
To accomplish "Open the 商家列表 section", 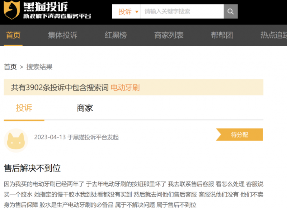I will pyautogui.click(x=169, y=35).
